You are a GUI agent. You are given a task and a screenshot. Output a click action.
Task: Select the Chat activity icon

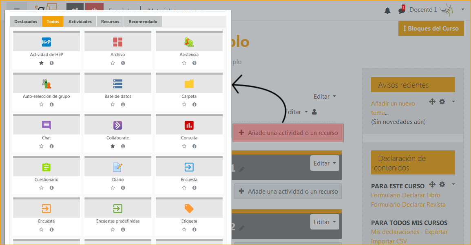pyautogui.click(x=46, y=125)
